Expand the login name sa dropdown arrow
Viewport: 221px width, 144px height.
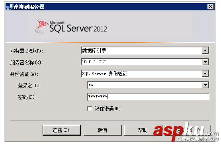[x=205, y=85]
